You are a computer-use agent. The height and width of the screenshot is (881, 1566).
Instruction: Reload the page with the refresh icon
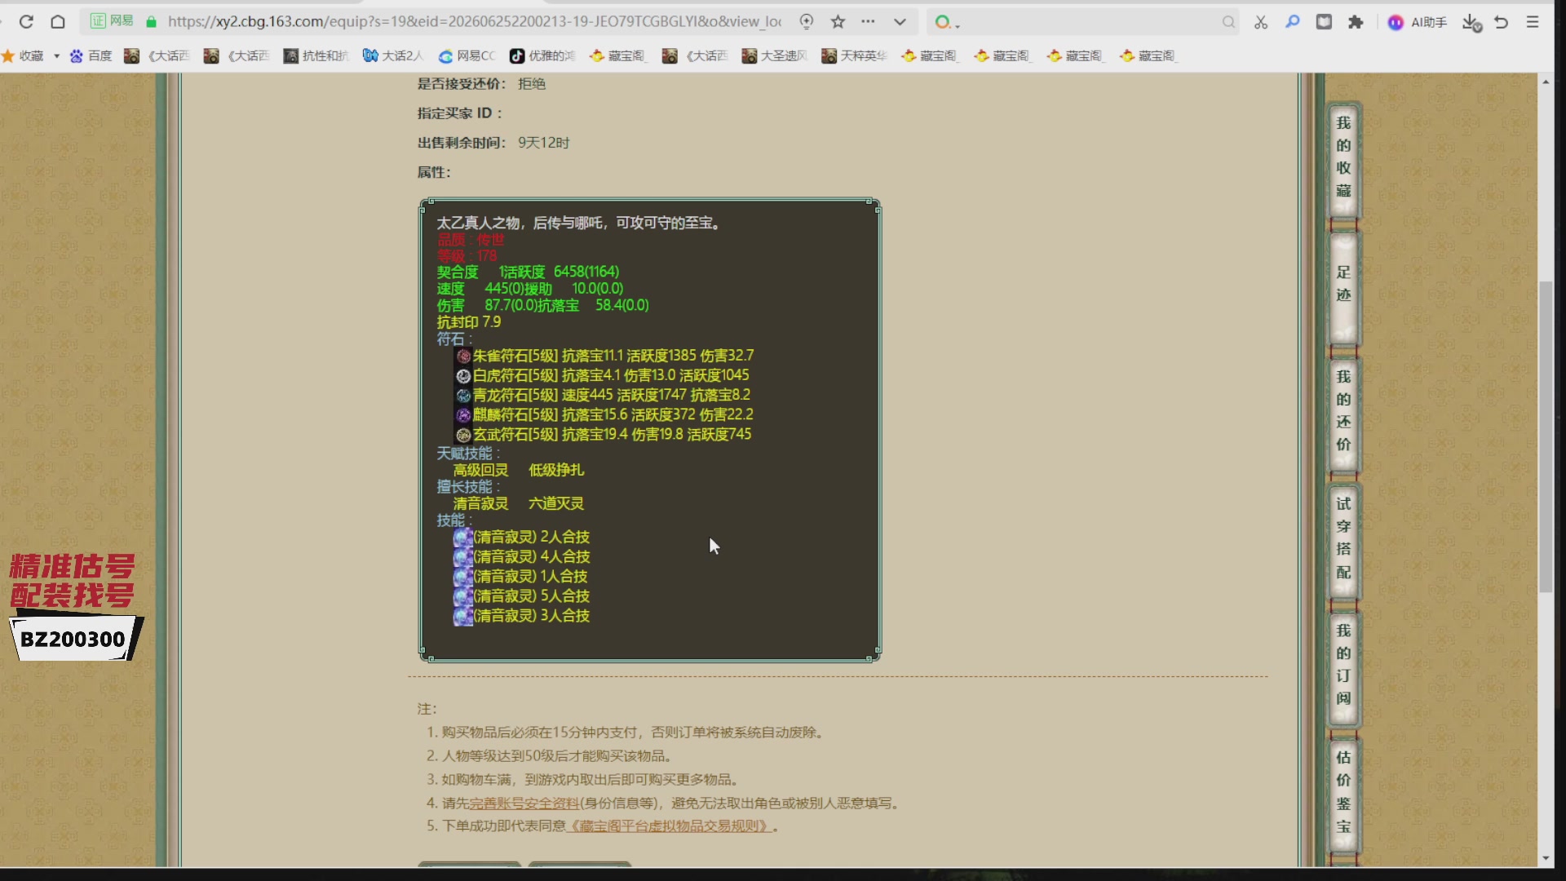(26, 22)
